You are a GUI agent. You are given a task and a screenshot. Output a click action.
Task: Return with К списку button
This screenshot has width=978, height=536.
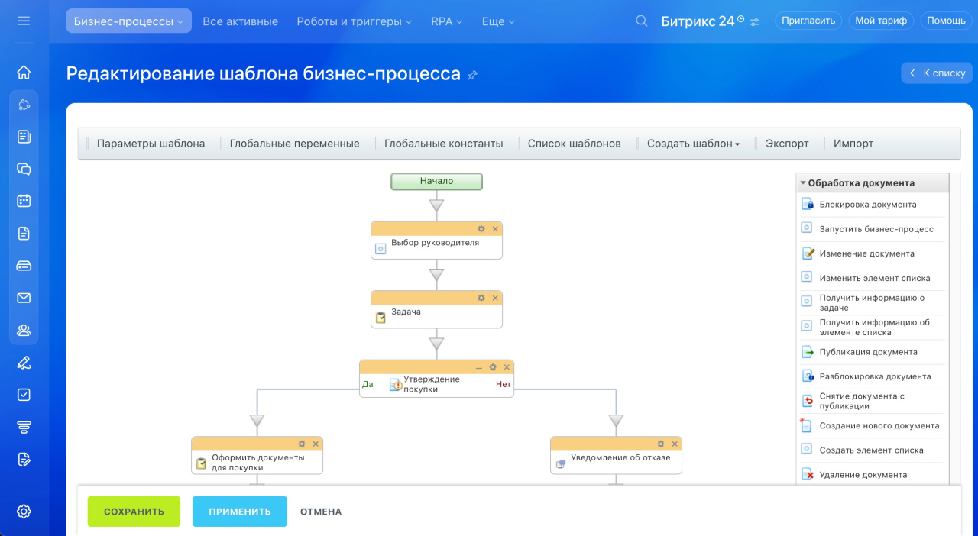[x=937, y=73]
